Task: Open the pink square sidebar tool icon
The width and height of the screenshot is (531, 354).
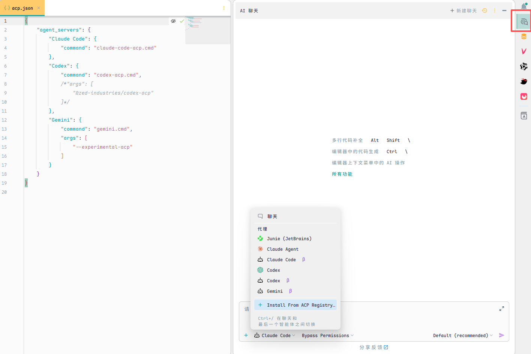Action: 524,96
